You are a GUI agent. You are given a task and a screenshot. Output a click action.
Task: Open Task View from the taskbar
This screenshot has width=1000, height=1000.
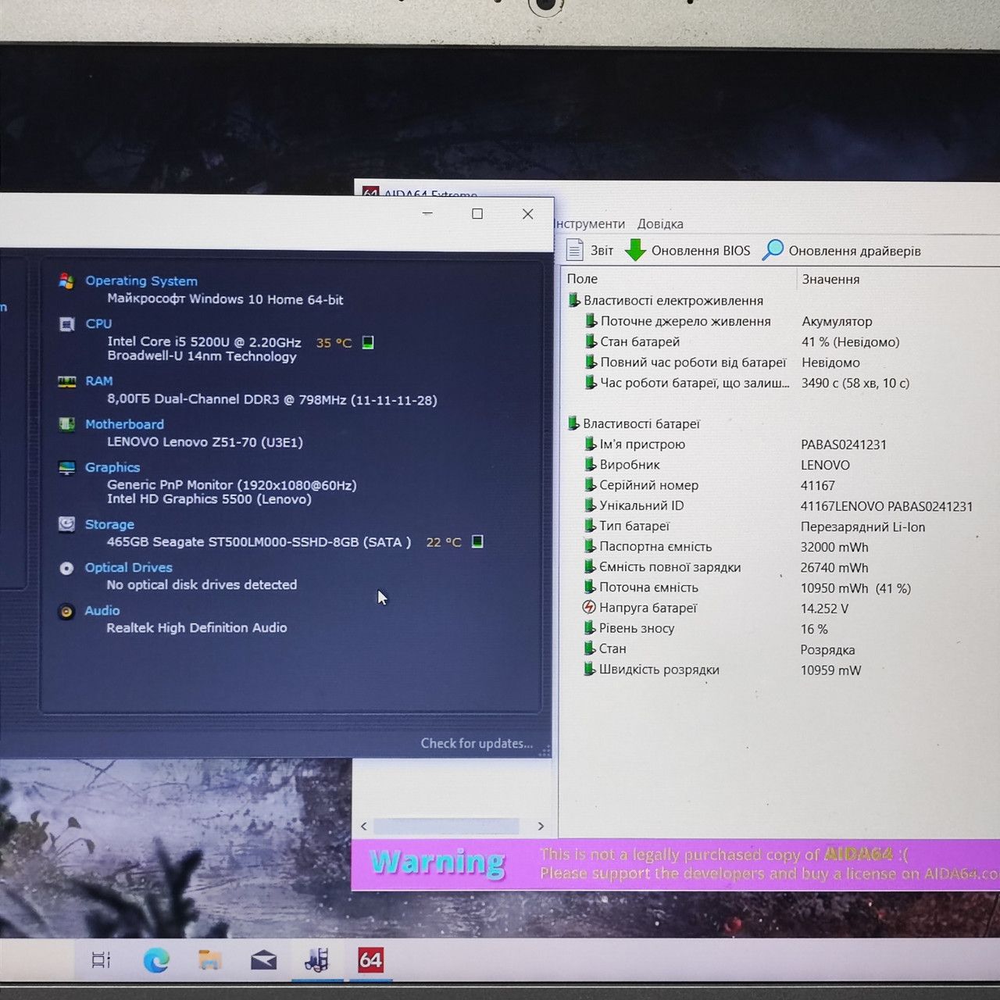pyautogui.click(x=102, y=959)
